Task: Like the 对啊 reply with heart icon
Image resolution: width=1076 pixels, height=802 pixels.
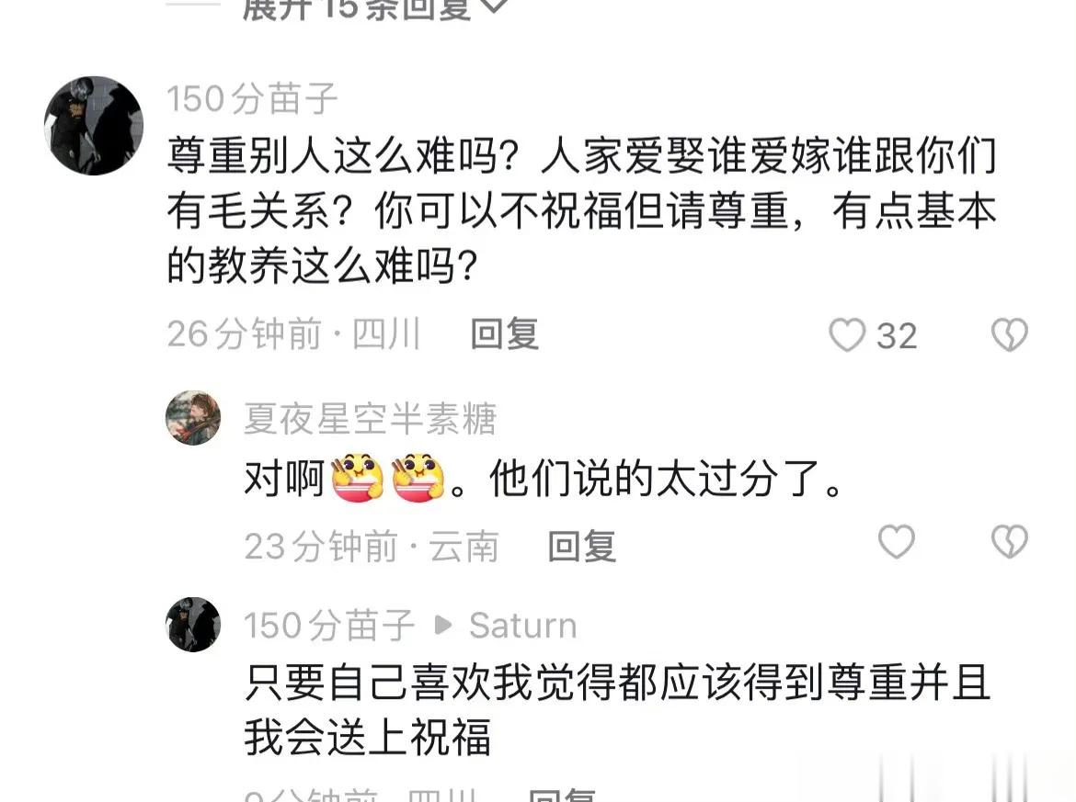Action: point(897,542)
